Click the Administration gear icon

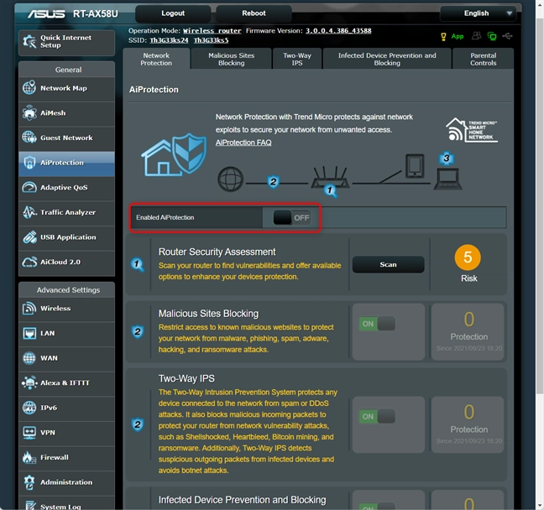pyautogui.click(x=29, y=482)
